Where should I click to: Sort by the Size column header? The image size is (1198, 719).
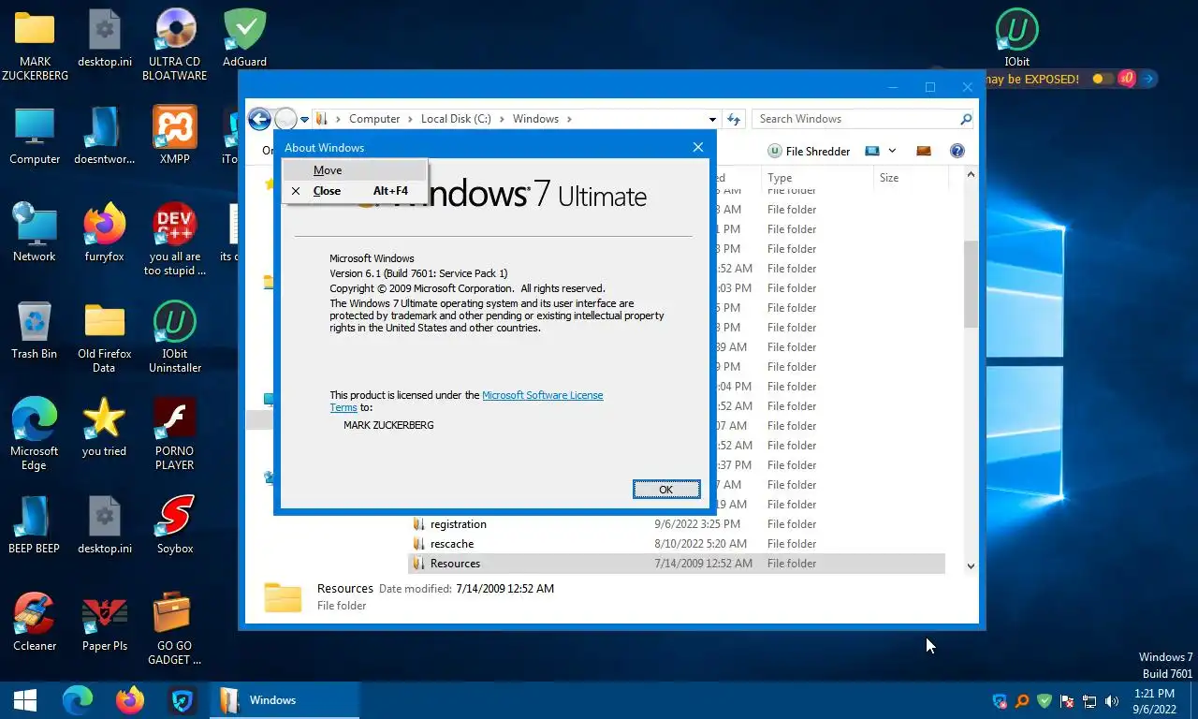pyautogui.click(x=911, y=178)
